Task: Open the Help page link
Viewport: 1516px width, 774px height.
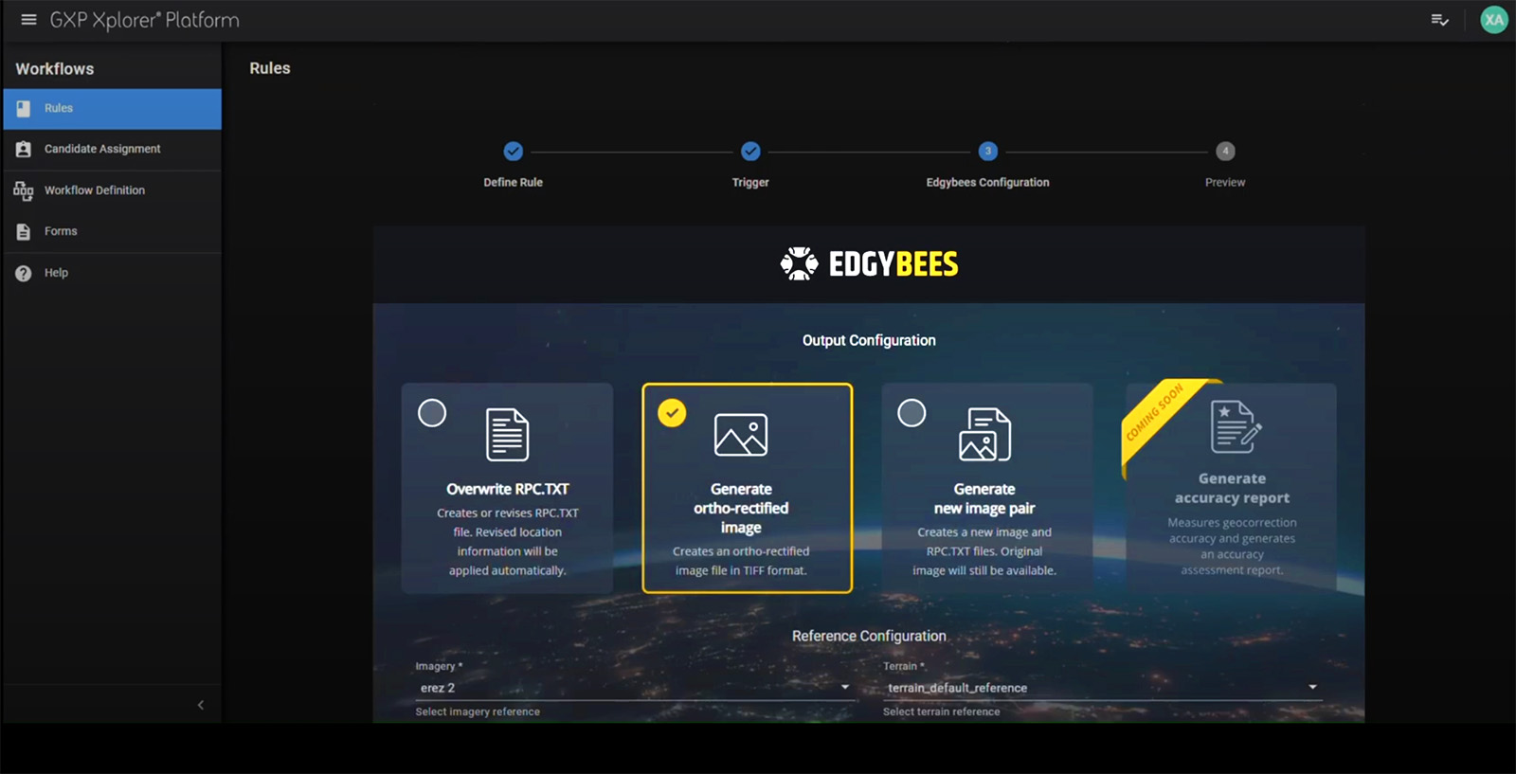Action: (x=56, y=273)
